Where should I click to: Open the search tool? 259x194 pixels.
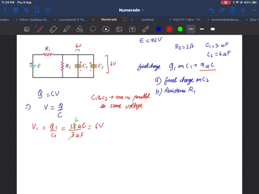26,10
